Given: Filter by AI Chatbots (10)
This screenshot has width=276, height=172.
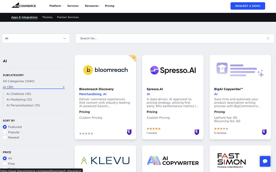Looking at the screenshot, I should (19, 94).
